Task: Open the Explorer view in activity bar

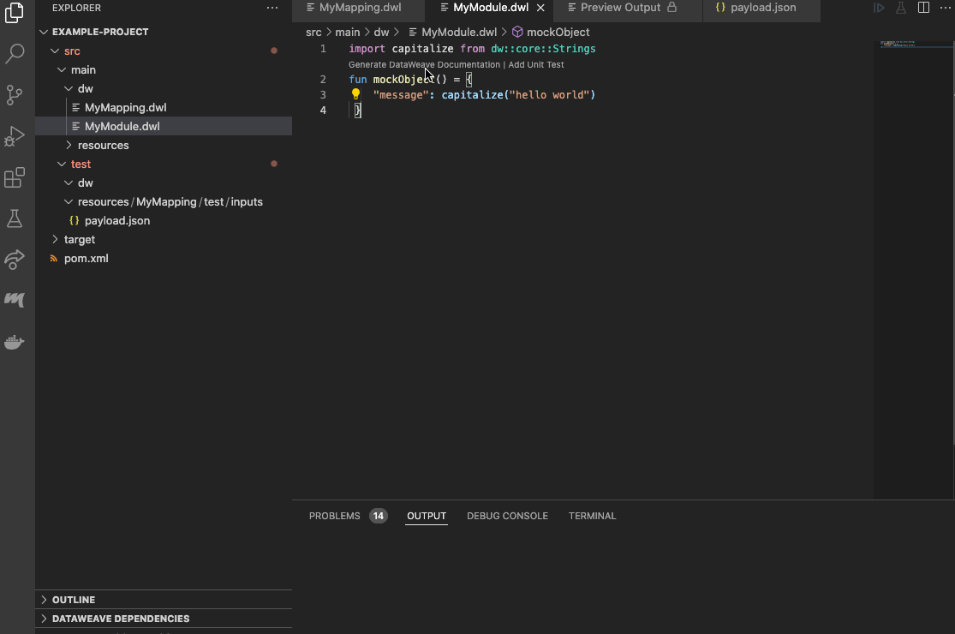Action: (x=14, y=13)
